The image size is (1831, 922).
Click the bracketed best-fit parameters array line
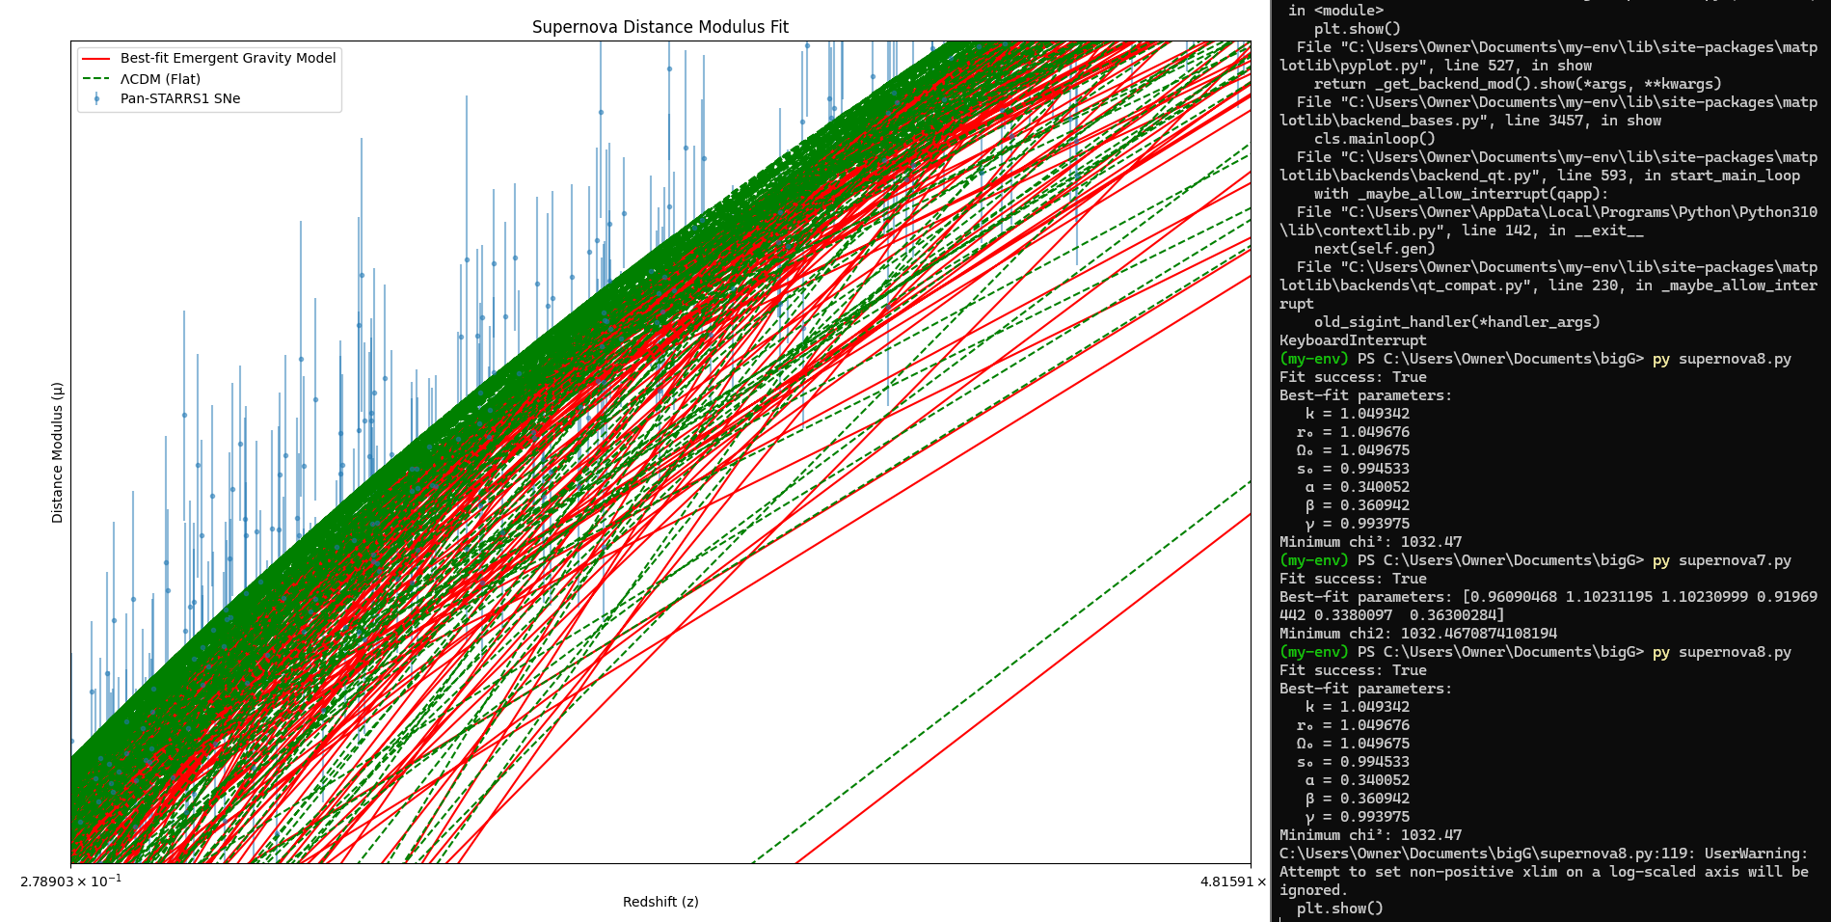tap(1548, 606)
